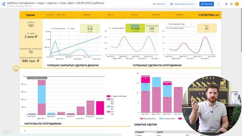Open the Менеджер filter dropdown
242x136 pixels.
click(91, 15)
